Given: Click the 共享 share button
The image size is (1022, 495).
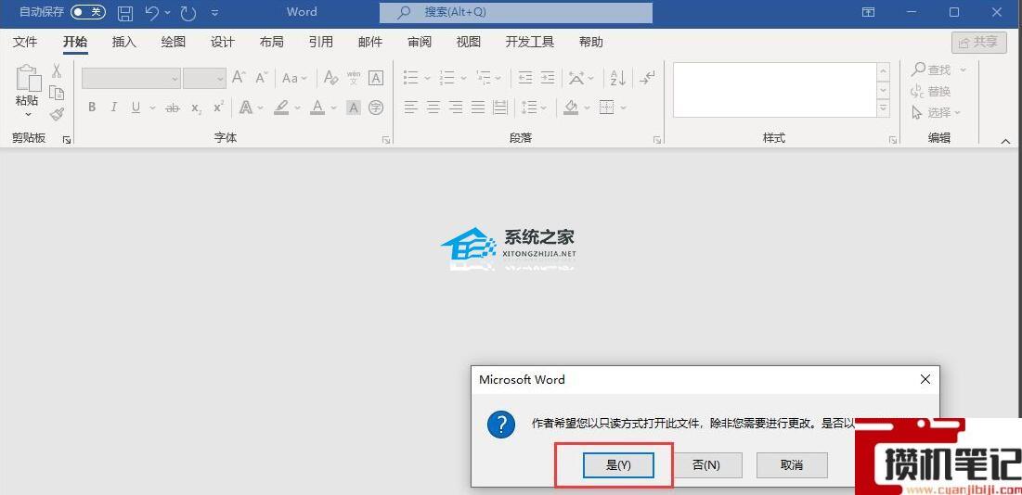Looking at the screenshot, I should 978,43.
